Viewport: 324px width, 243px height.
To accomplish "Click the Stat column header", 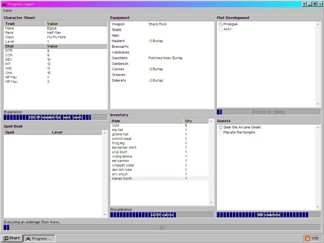I will [x=24, y=46].
